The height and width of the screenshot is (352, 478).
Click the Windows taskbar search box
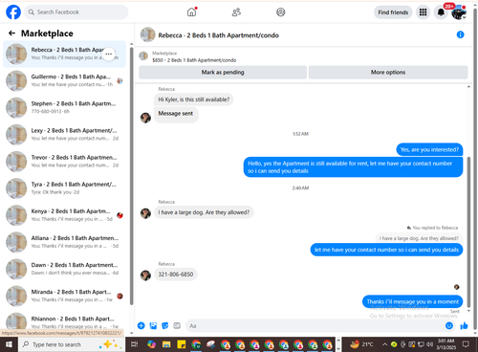coord(72,344)
